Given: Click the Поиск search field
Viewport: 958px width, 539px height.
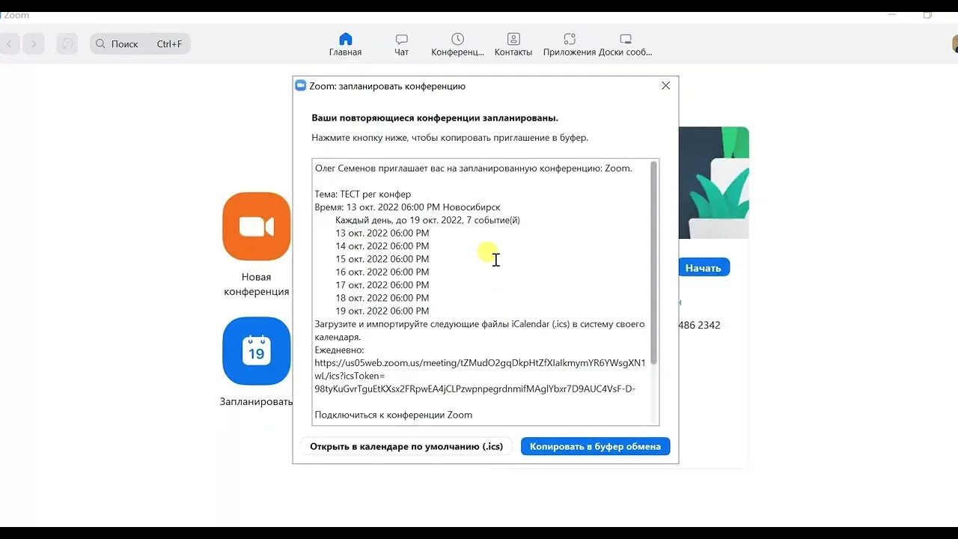Looking at the screenshot, I should pyautogui.click(x=140, y=44).
